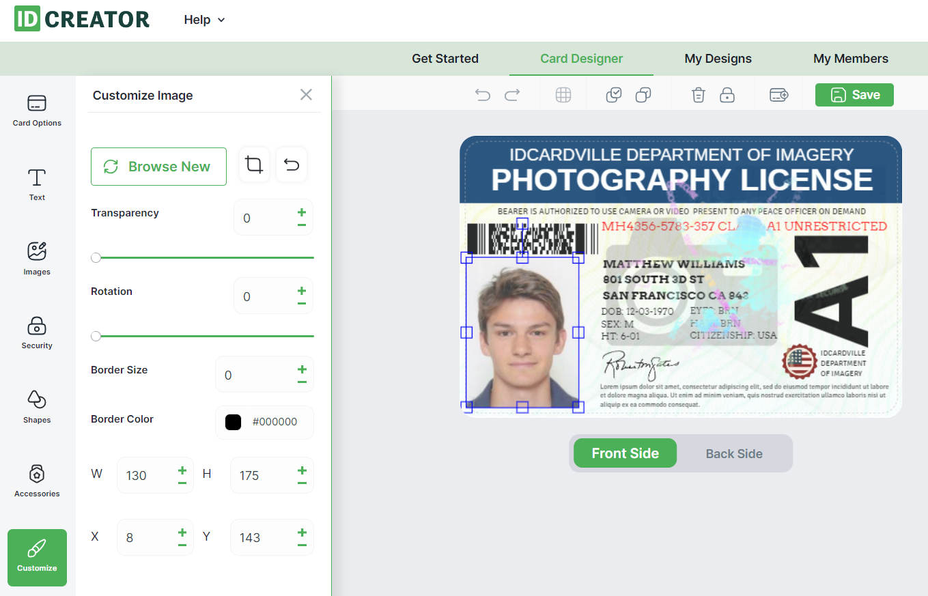This screenshot has width=928, height=596.
Task: Decrease width W with minus stepper
Action: [182, 482]
